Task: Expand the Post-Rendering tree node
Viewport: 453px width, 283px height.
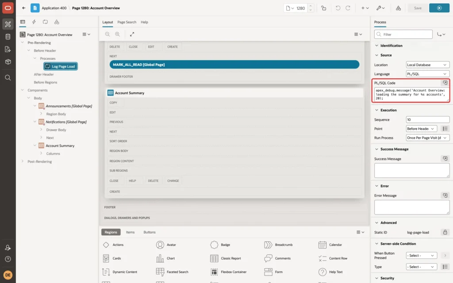Action: pyautogui.click(x=23, y=161)
